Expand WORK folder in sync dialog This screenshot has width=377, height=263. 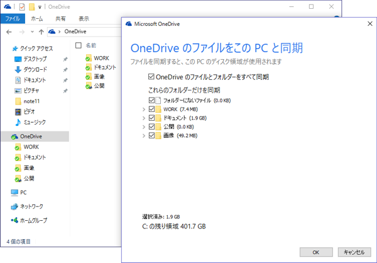[144, 109]
